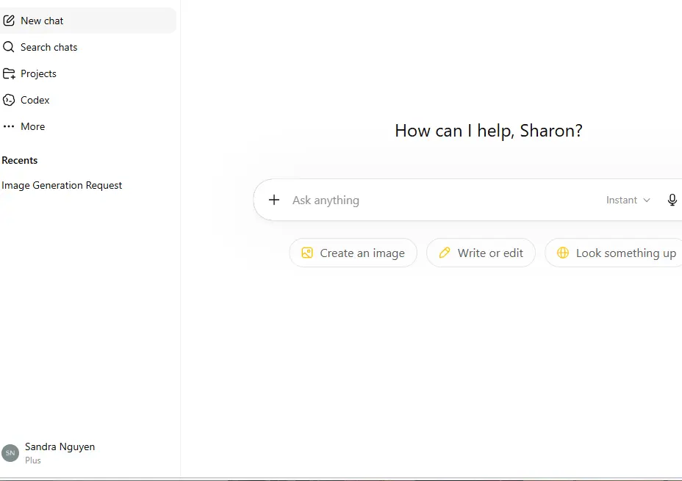Click the Projects folder icon
This screenshot has height=481, width=682.
[9, 73]
